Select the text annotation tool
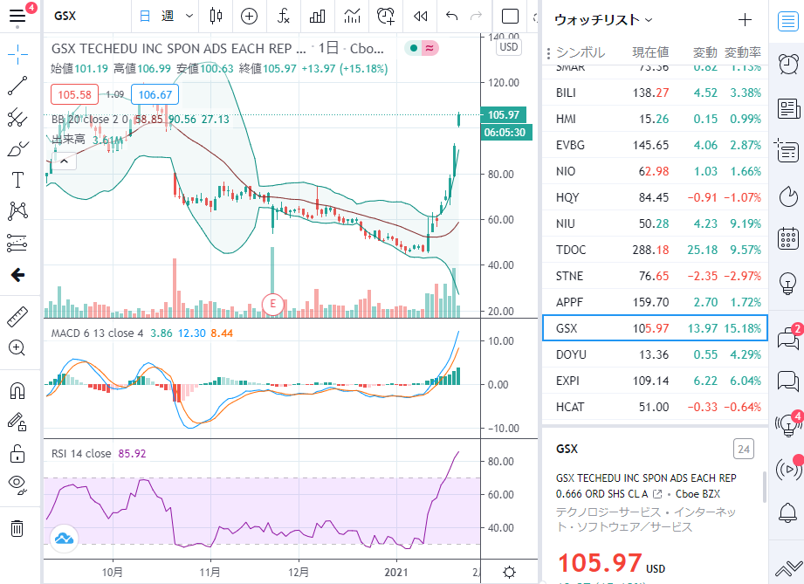Screen dimensions: 804x584 click(x=17, y=180)
